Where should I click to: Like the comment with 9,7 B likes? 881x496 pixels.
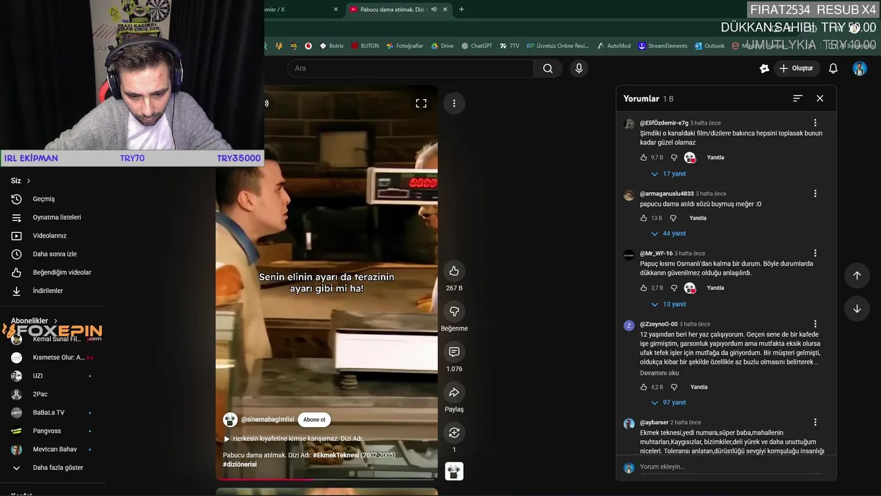[x=644, y=158]
